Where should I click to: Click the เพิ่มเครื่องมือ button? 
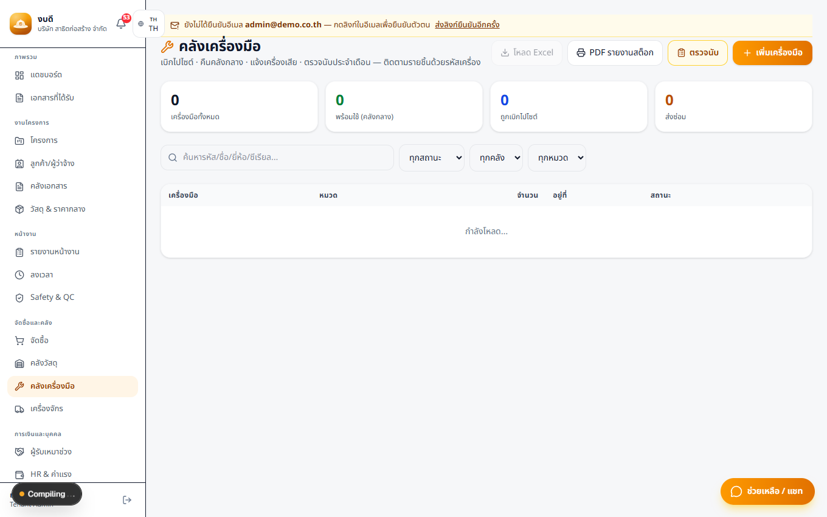[772, 53]
